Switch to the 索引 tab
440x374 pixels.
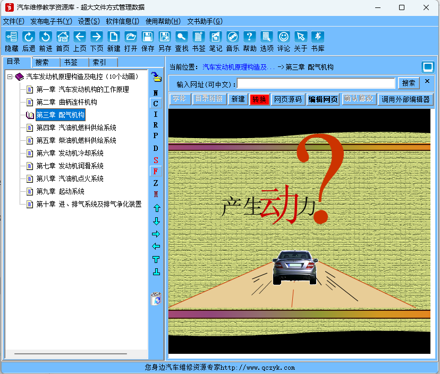(x=103, y=62)
